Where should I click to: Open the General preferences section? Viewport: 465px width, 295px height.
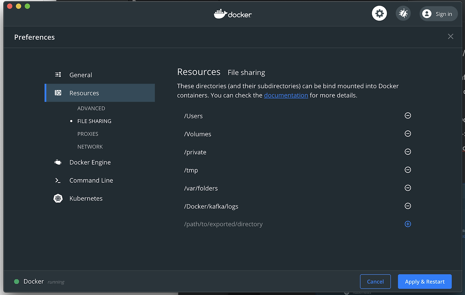coord(81,75)
